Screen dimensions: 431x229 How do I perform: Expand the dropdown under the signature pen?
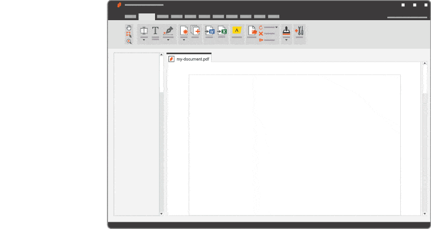click(168, 40)
